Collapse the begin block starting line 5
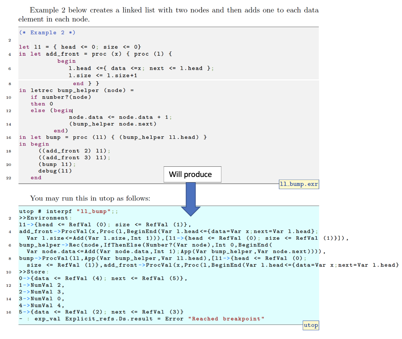 (67, 61)
